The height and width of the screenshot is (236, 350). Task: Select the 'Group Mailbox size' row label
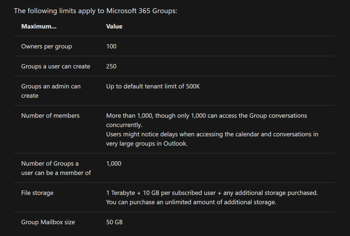[x=48, y=222]
